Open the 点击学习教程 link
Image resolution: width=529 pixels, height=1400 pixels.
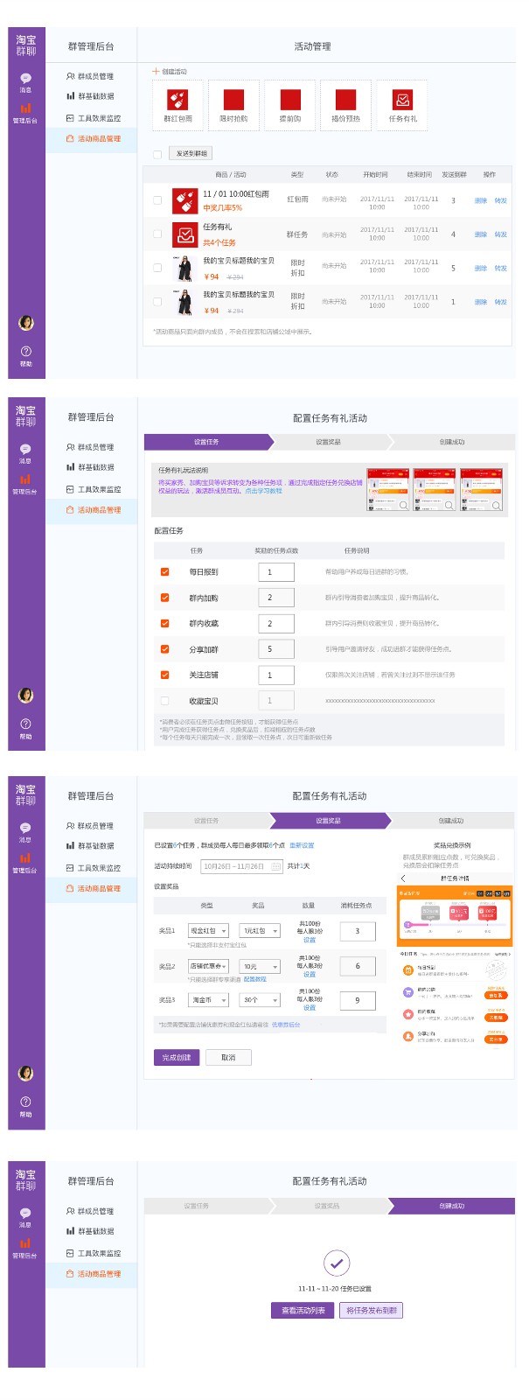(263, 491)
